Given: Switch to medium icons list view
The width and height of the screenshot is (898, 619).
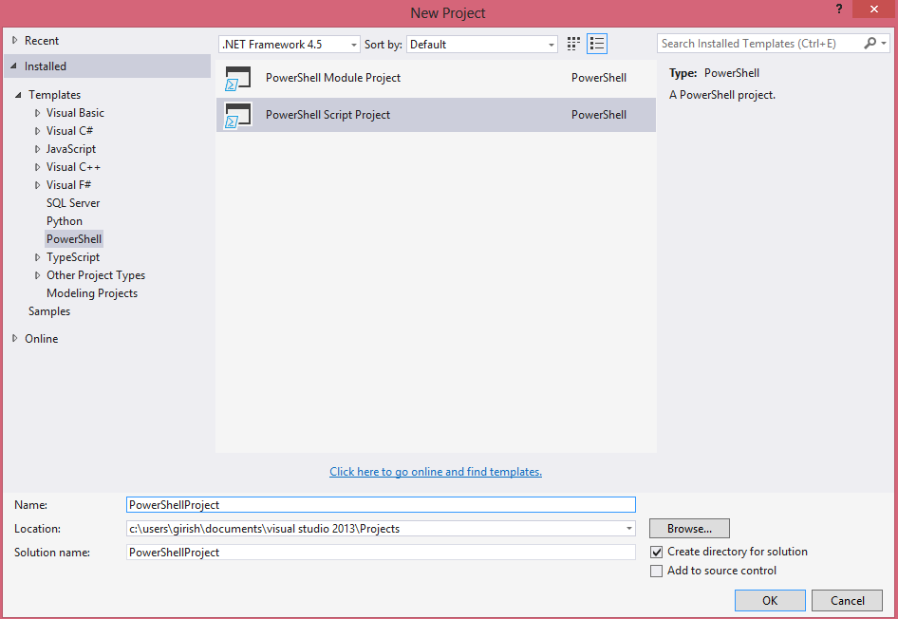Looking at the screenshot, I should tap(597, 44).
